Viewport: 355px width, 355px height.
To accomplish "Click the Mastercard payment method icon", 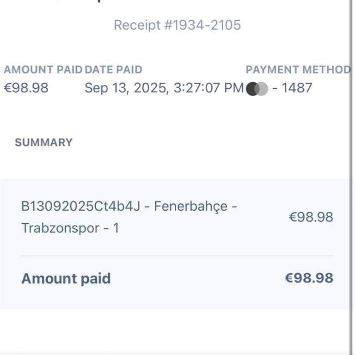I will (x=257, y=88).
